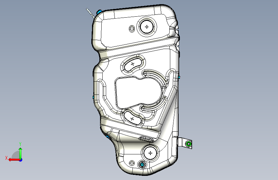Select the green bolt on the right bracket
278x180 pixels.
[189, 144]
